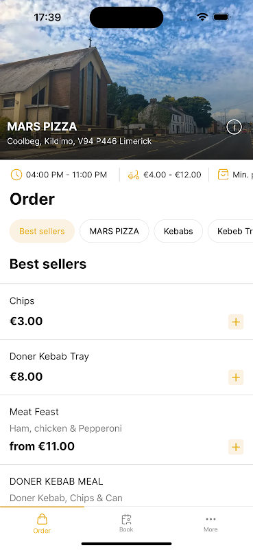Tap the Coolbeg, Kildimo address text
Screen dimensions: 253x550
[80, 142]
